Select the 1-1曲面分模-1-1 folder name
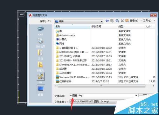Image resolution: width=159 pixels, height=115 pixels. pyautogui.click(x=68, y=48)
